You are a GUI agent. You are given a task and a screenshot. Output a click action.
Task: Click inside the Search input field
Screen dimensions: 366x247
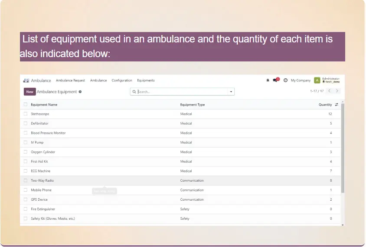point(182,92)
